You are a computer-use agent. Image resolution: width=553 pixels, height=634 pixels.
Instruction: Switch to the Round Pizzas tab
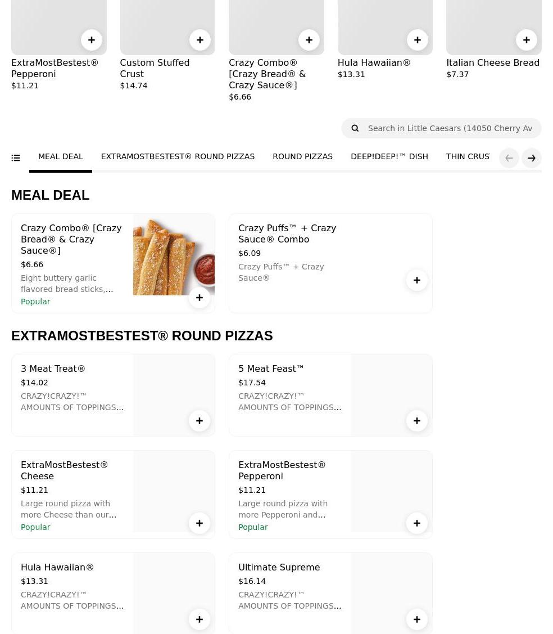(x=302, y=156)
